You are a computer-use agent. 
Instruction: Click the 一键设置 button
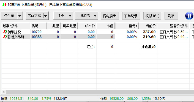tap(84, 16)
